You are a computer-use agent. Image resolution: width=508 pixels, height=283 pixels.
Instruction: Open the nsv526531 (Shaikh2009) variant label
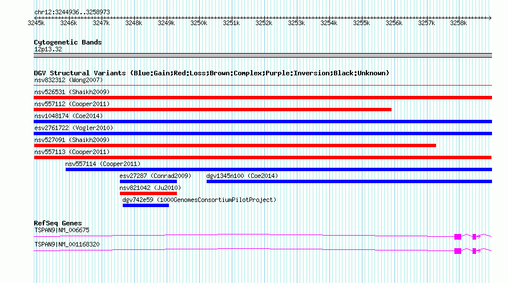click(x=72, y=92)
